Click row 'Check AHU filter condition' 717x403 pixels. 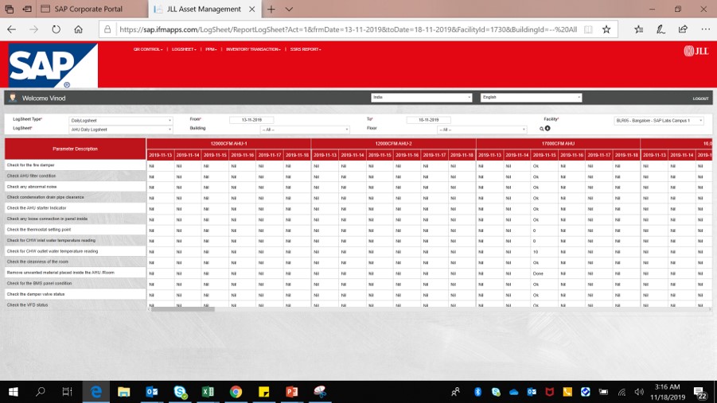pos(75,176)
